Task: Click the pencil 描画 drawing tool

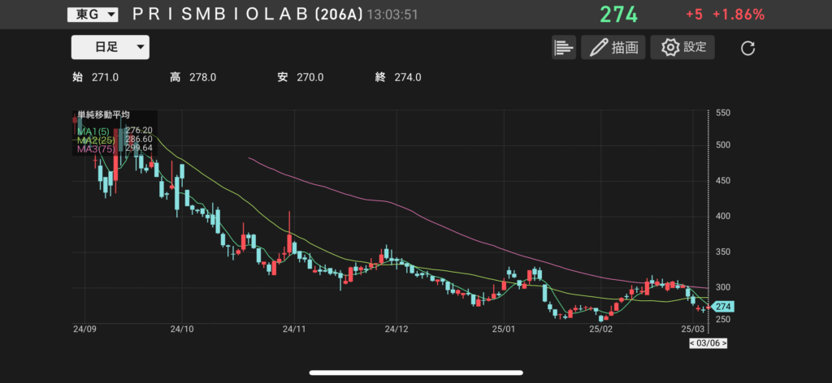Action: pos(613,48)
